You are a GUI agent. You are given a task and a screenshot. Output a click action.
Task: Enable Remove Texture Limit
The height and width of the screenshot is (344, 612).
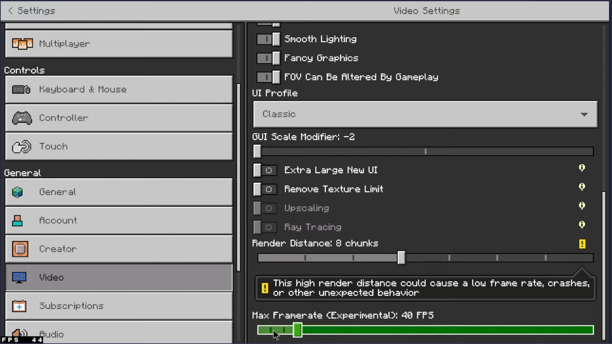point(265,189)
